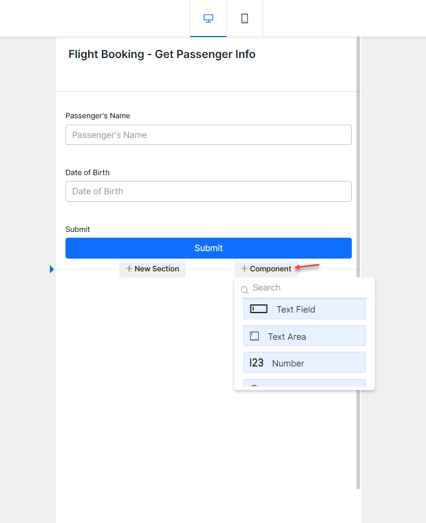Choose the Number option label in list
The height and width of the screenshot is (523, 426).
288,364
